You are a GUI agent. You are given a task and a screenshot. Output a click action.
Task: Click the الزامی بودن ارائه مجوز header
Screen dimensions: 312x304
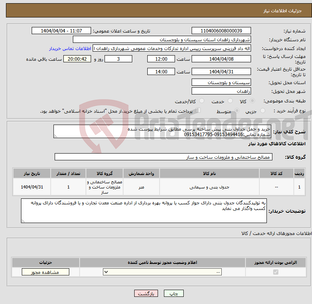point(276,262)
